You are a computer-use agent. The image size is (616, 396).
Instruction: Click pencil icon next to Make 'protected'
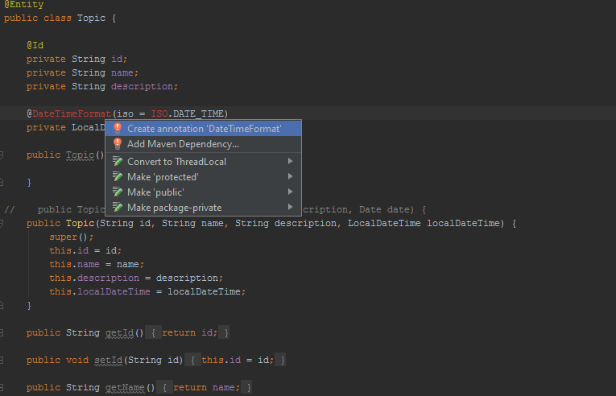tap(117, 176)
